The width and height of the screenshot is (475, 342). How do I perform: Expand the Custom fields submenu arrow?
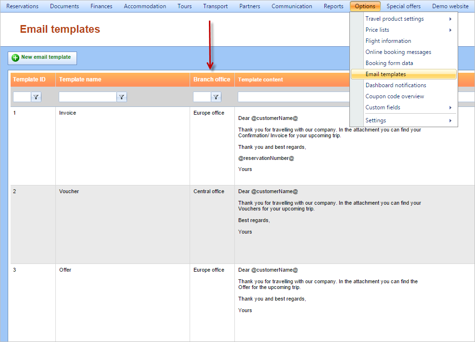tap(450, 107)
